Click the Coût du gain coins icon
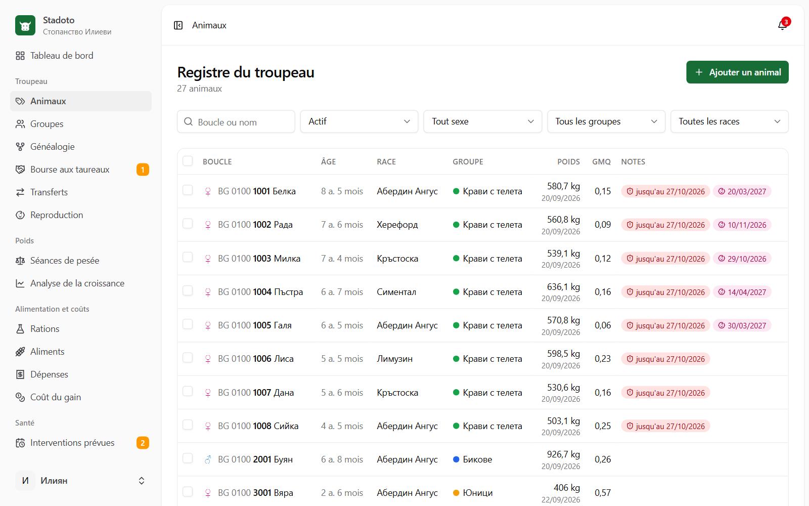 click(20, 397)
